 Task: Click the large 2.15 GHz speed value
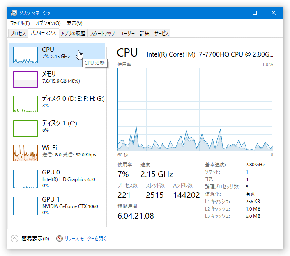coord(157,174)
